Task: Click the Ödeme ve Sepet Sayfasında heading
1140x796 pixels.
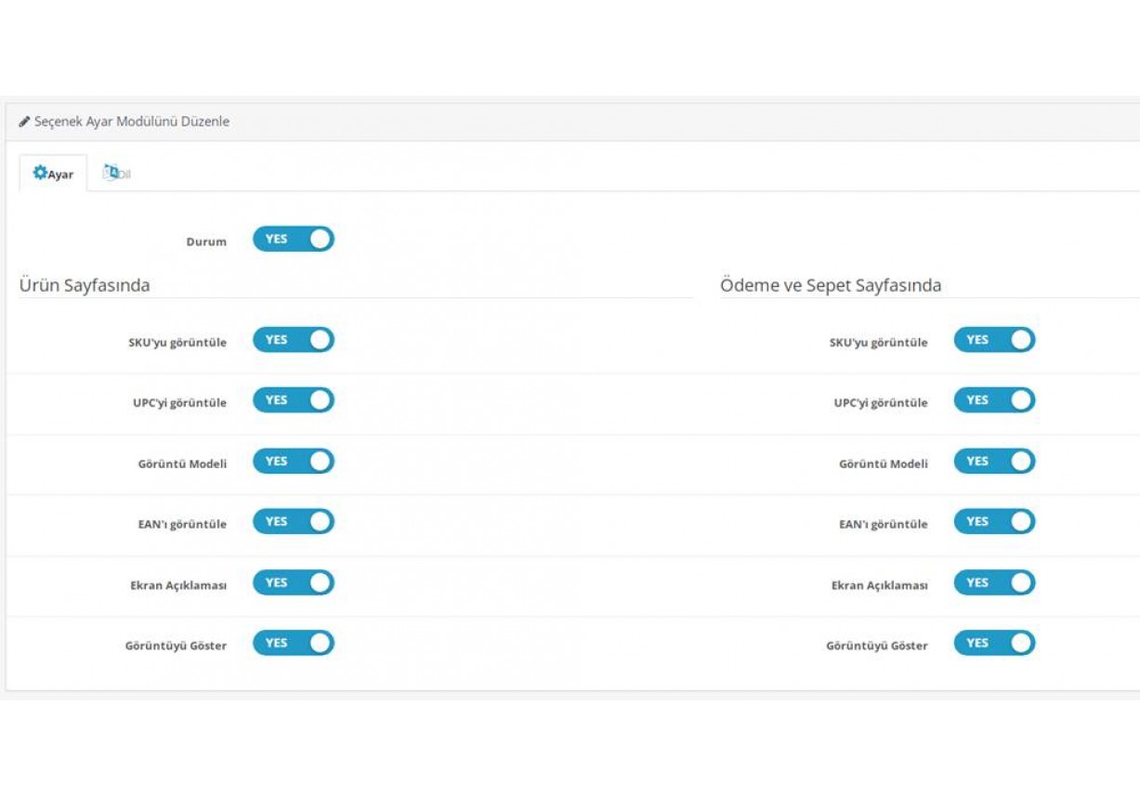Action: [x=830, y=285]
